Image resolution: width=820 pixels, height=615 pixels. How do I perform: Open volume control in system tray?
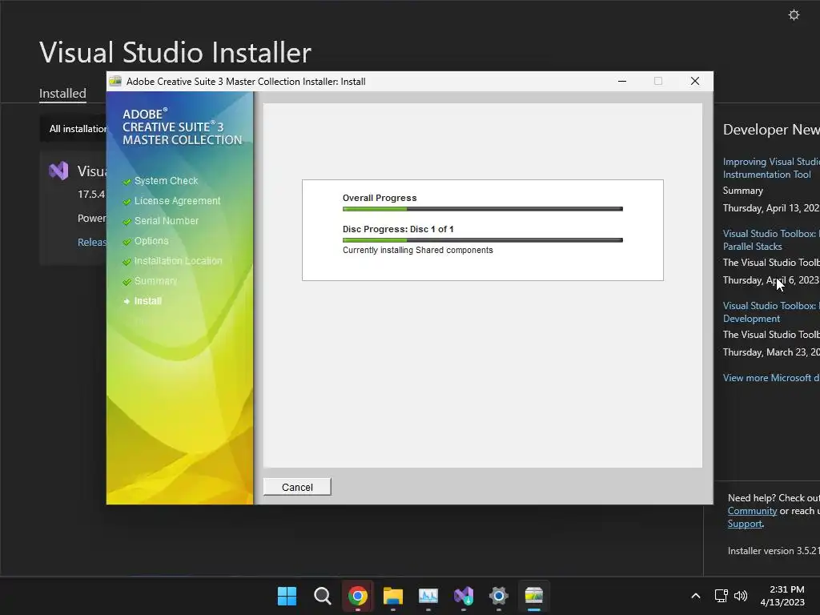(x=741, y=596)
